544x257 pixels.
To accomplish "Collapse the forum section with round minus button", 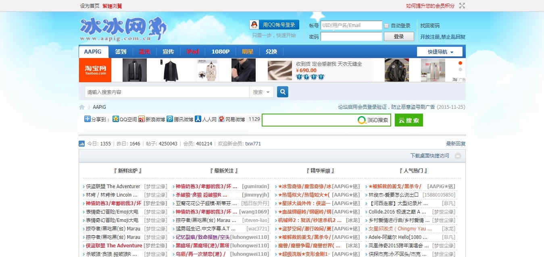I will point(458,156).
